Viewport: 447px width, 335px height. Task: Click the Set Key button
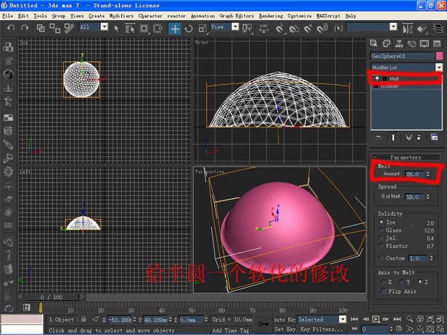(285, 329)
